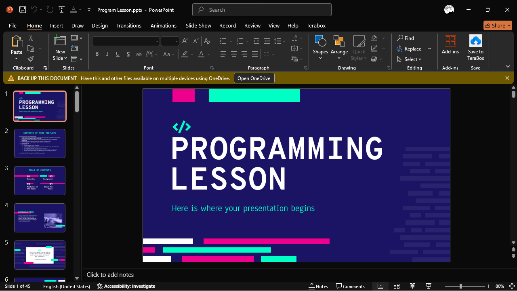517x291 pixels.
Task: Click the New Slide icon
Action: [x=60, y=41]
